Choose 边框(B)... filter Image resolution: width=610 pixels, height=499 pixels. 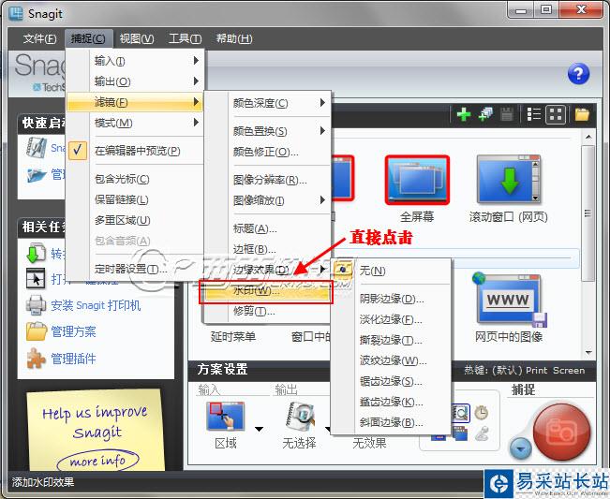268,249
